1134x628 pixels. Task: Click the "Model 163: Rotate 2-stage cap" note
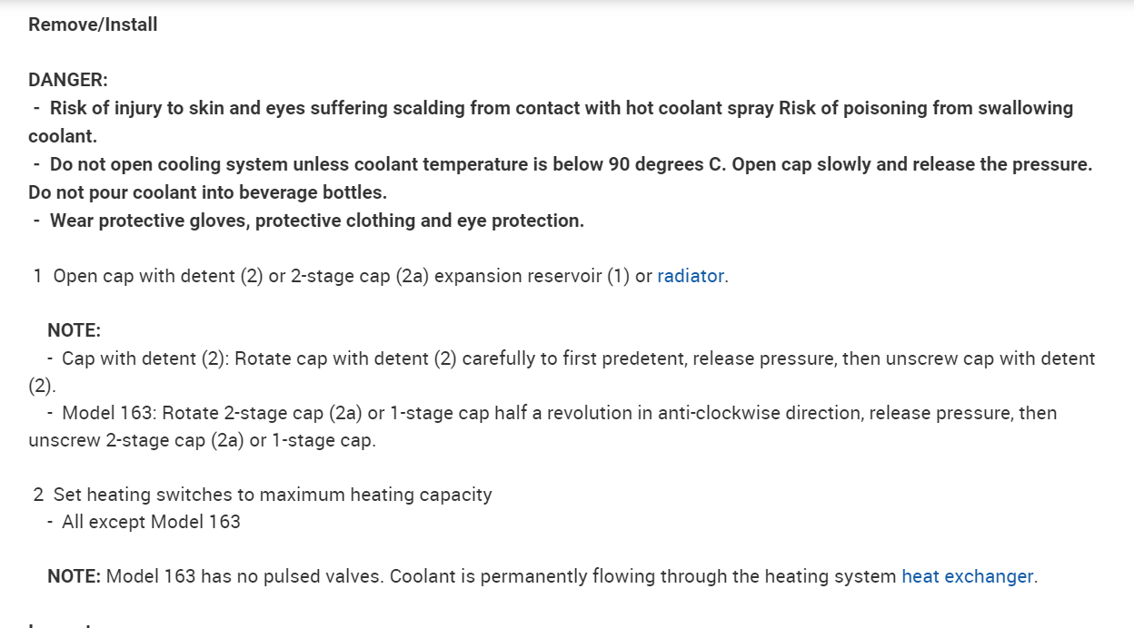[x=273, y=413]
